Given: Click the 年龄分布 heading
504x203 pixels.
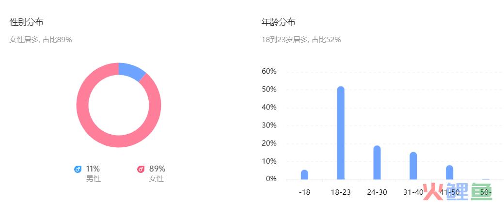Looking at the screenshot, I should [x=278, y=22].
